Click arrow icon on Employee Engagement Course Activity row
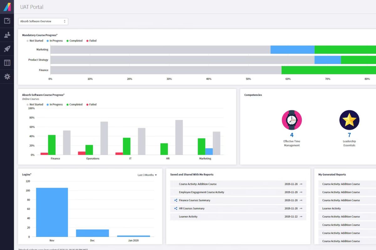The width and height of the screenshot is (376, 250). (x=301, y=192)
